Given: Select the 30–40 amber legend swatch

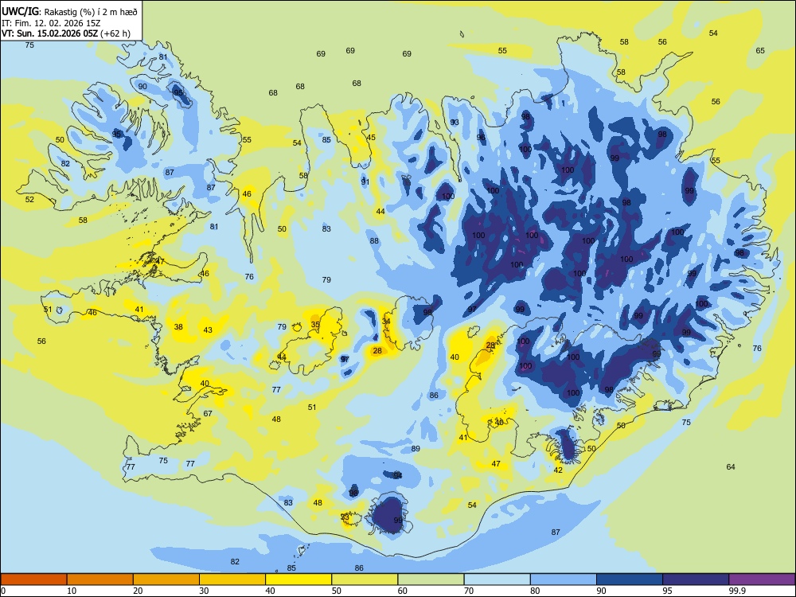Looking at the screenshot, I should pyautogui.click(x=232, y=579).
